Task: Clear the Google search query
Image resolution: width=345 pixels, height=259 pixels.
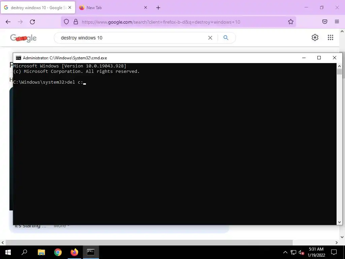Action: point(210,38)
